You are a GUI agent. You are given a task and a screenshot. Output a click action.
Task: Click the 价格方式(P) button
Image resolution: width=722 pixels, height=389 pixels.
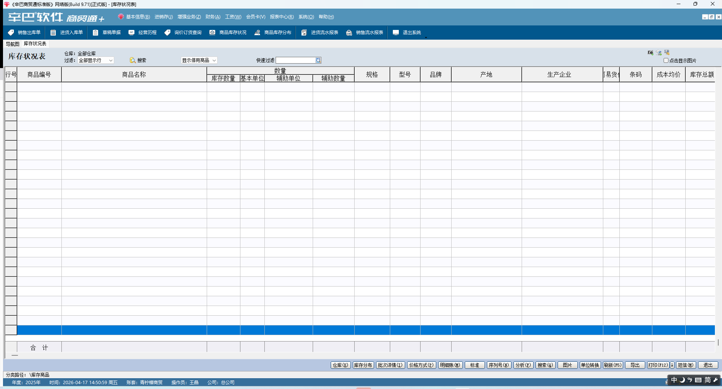point(421,365)
